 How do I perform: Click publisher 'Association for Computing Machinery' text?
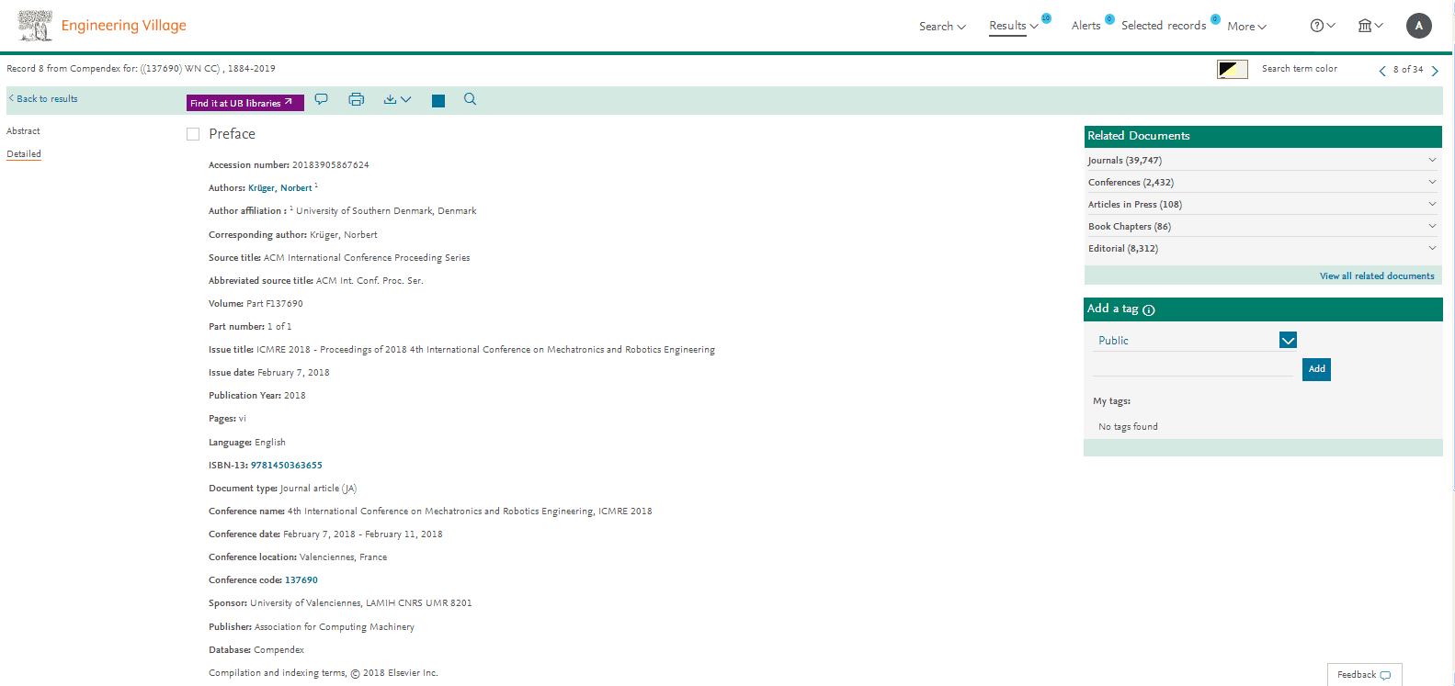[335, 627]
